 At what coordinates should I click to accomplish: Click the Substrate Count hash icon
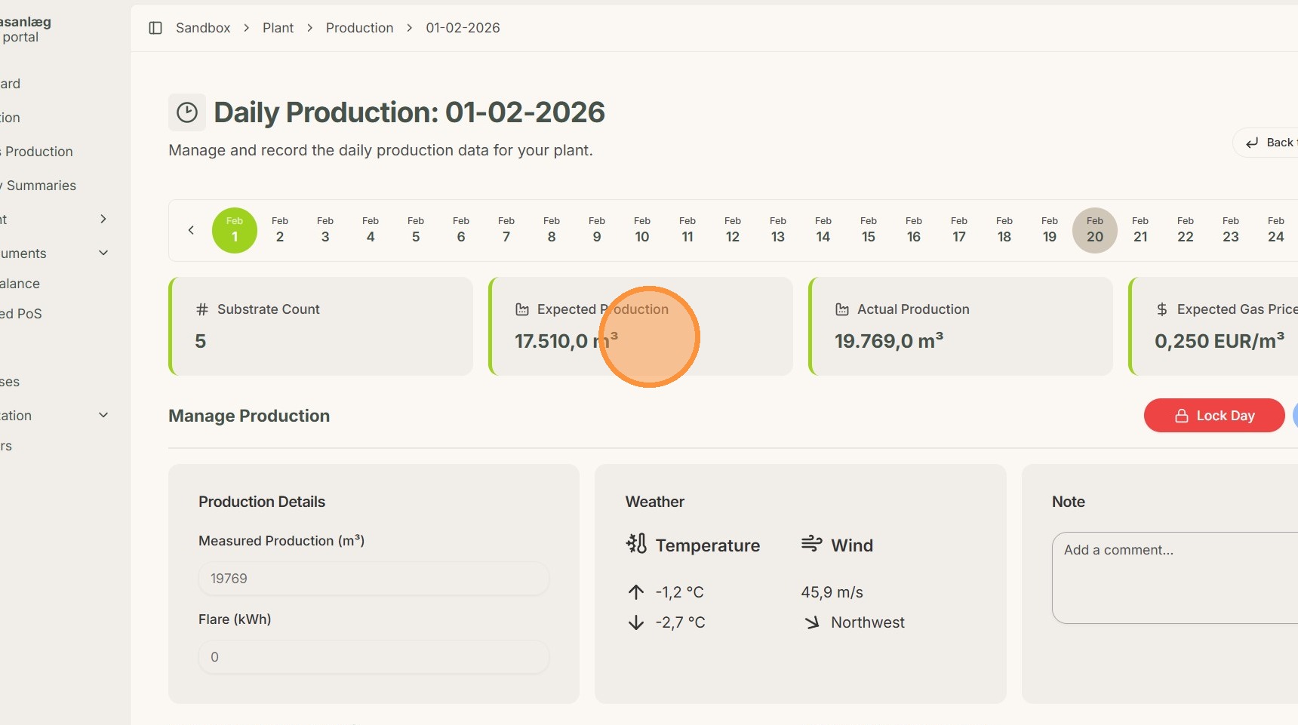tap(201, 309)
